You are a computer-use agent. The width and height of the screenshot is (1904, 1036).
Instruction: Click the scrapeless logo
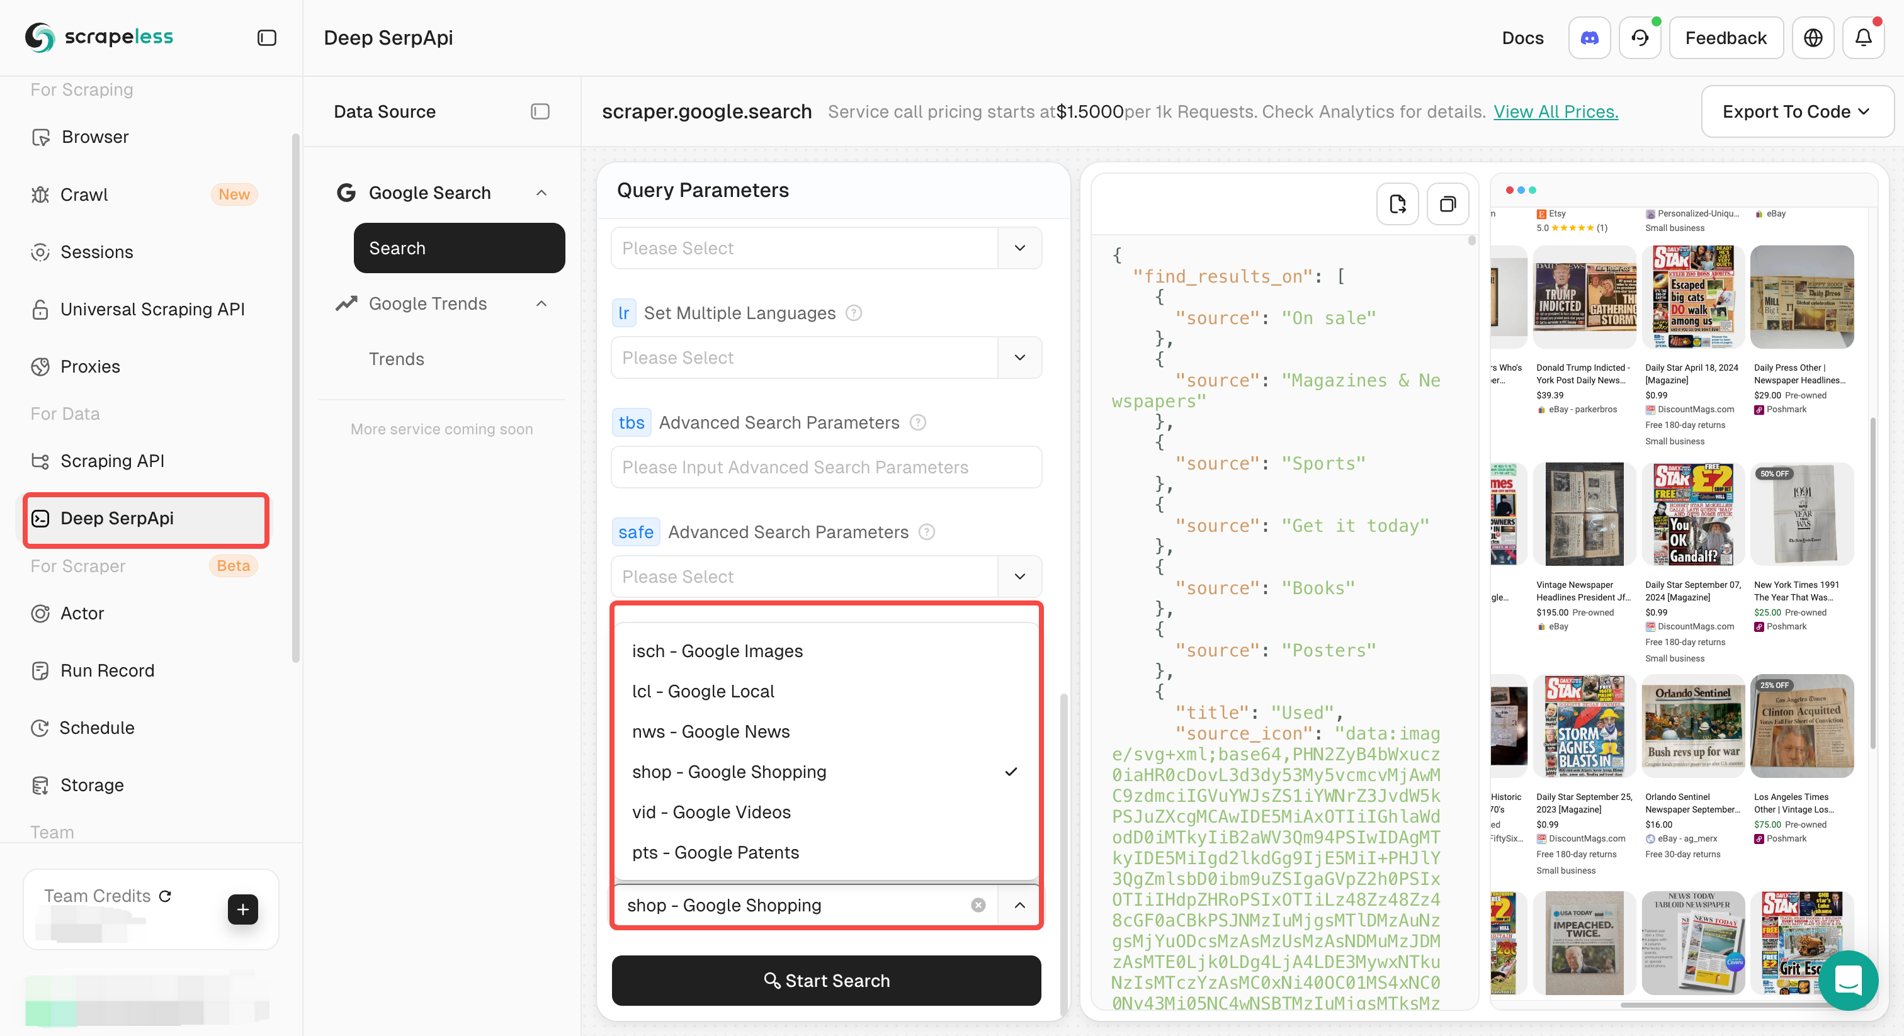(99, 37)
